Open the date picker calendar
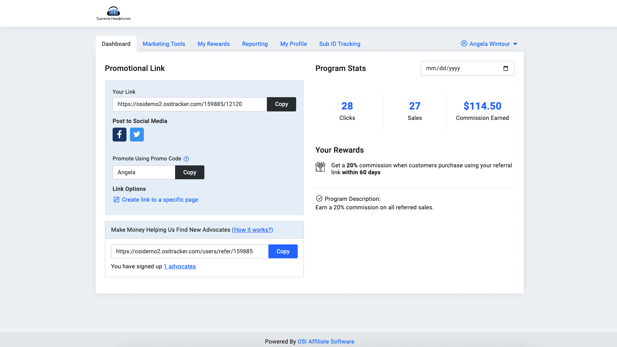Viewport: 617px width, 347px height. tap(506, 68)
